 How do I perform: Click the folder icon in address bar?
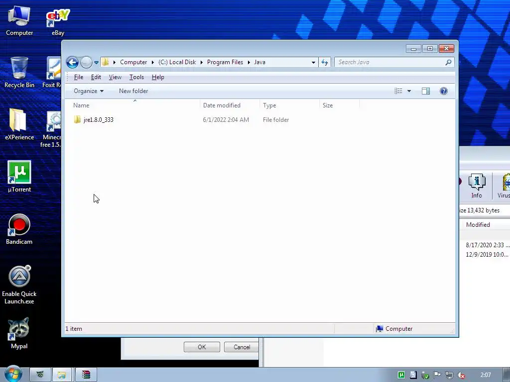(105, 62)
